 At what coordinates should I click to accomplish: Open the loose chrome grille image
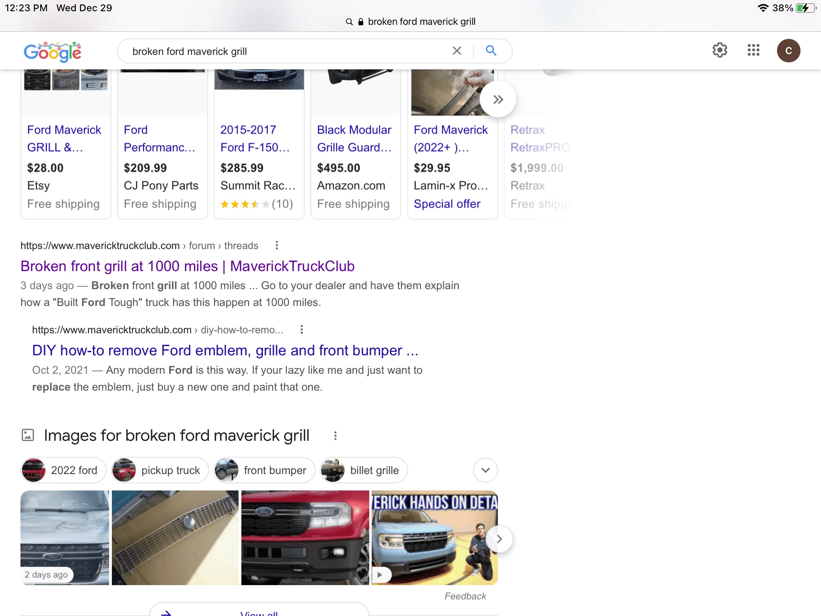[x=175, y=537]
